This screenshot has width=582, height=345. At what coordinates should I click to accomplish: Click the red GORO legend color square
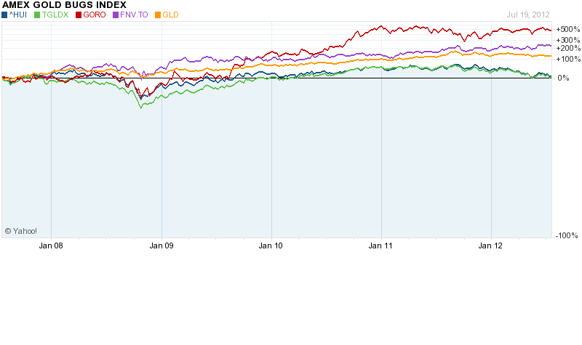click(x=79, y=15)
